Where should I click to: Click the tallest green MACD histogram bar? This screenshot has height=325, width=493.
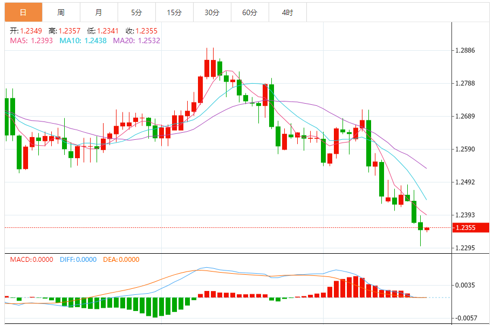point(155,307)
